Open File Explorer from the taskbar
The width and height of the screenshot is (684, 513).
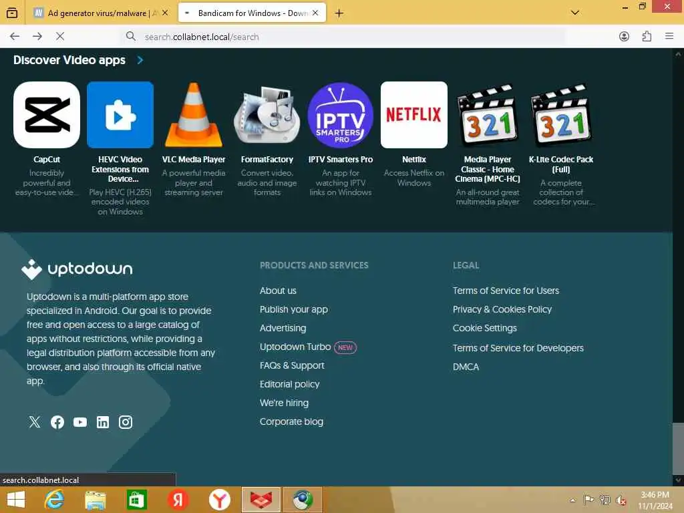[x=96, y=500]
